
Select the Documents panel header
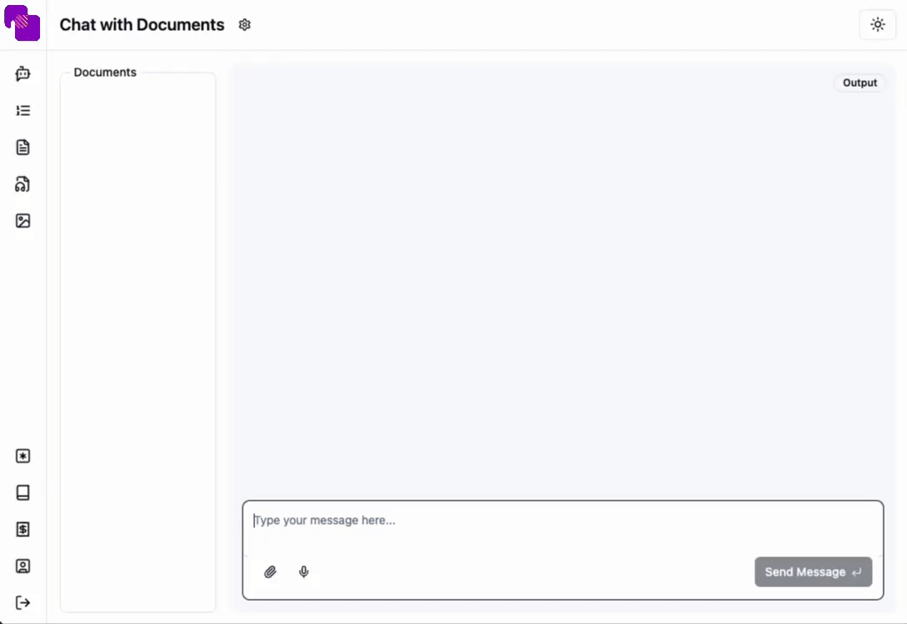(x=103, y=73)
